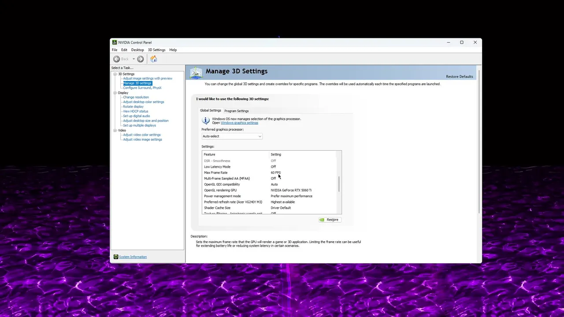Select Adjust video color settings
The image size is (564, 317).
[x=142, y=135]
